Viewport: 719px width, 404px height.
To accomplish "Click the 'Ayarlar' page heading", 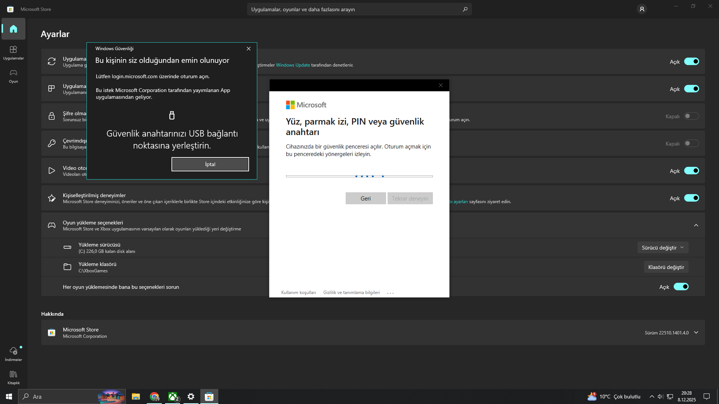I will [x=55, y=34].
